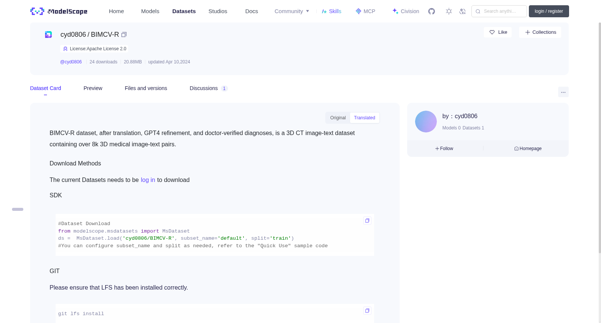This screenshot has width=601, height=323.
Task: Like this dataset
Action: tap(498, 32)
